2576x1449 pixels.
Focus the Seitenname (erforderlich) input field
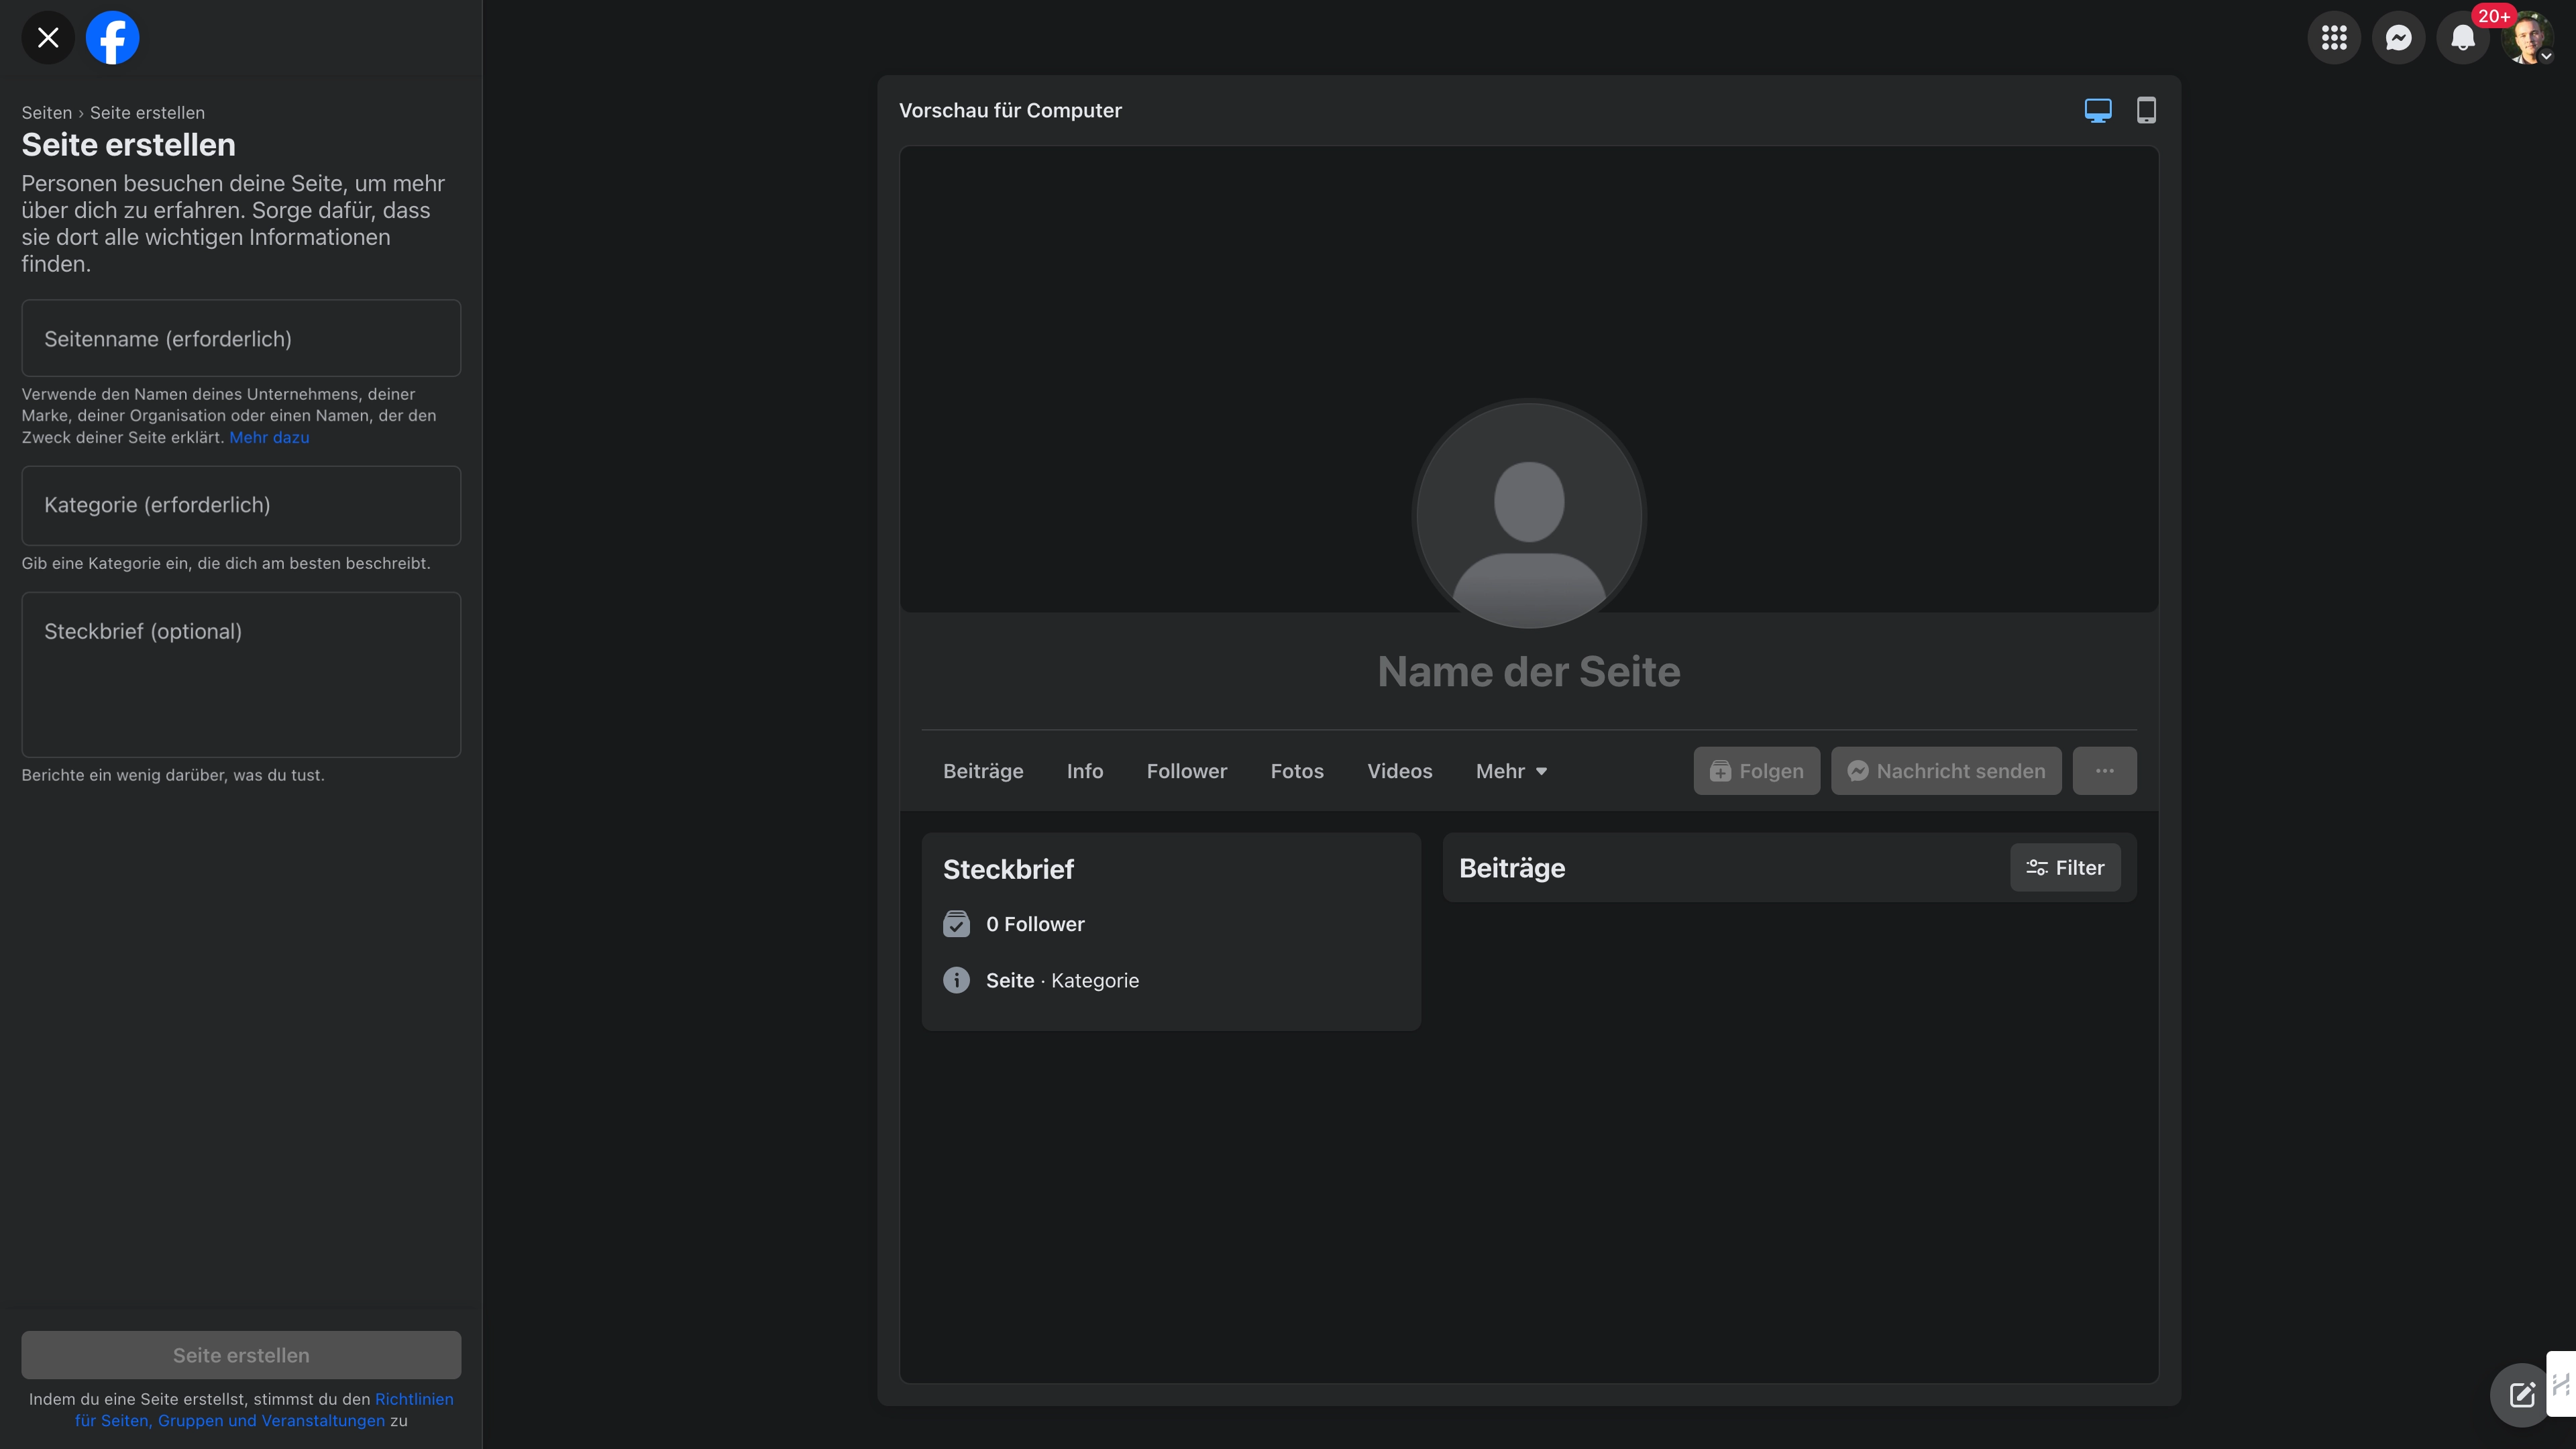(x=241, y=338)
